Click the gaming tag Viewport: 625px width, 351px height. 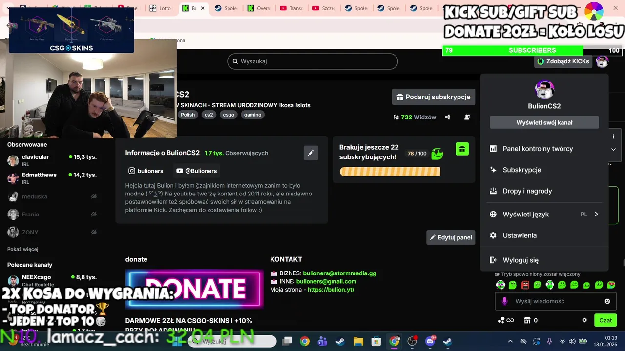(x=252, y=115)
